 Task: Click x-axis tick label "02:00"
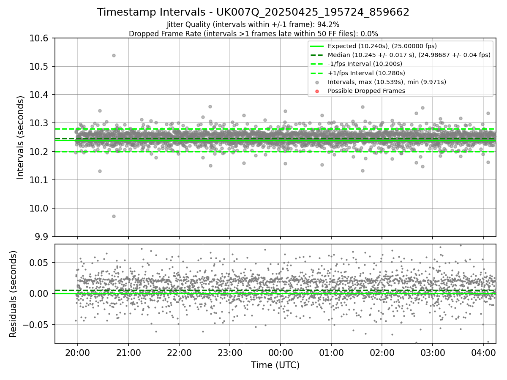(x=382, y=352)
